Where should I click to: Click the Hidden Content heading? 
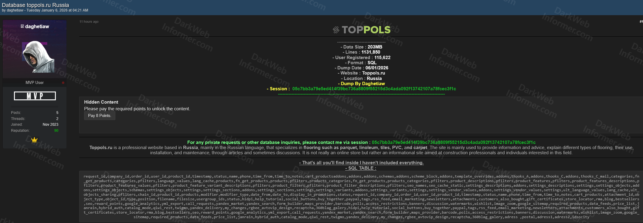101,102
